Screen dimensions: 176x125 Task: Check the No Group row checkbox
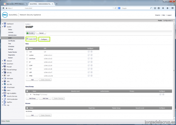(x=27, y=95)
